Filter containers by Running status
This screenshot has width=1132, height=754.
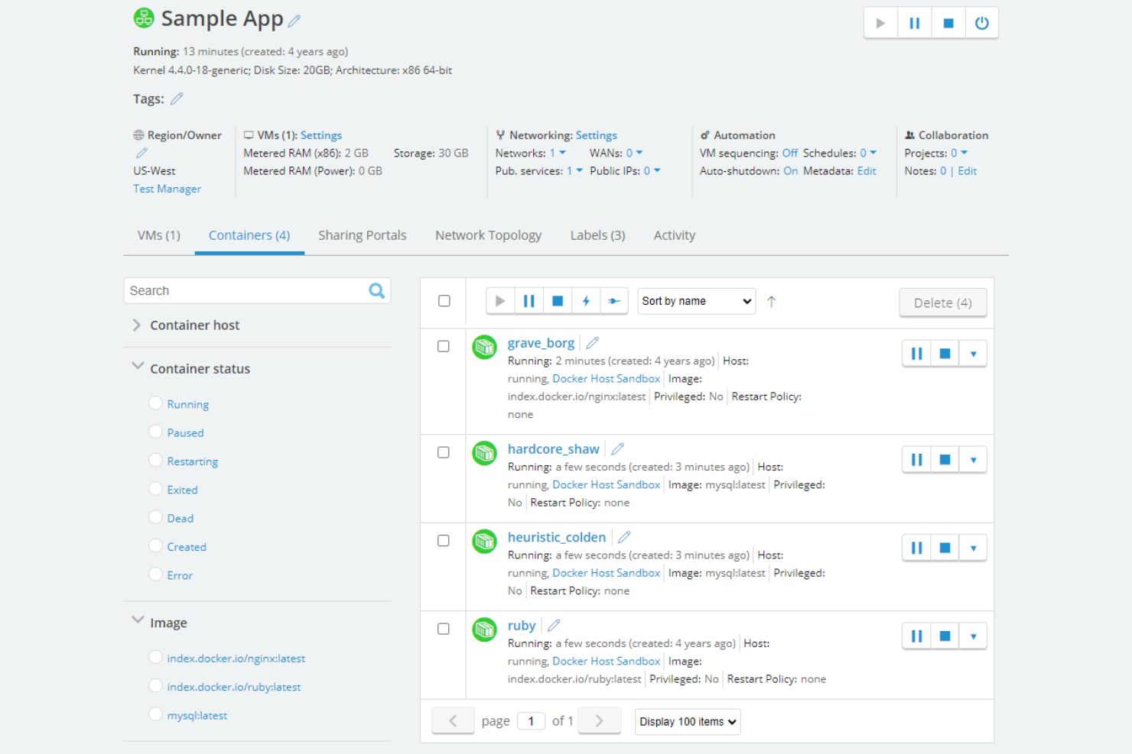point(155,403)
